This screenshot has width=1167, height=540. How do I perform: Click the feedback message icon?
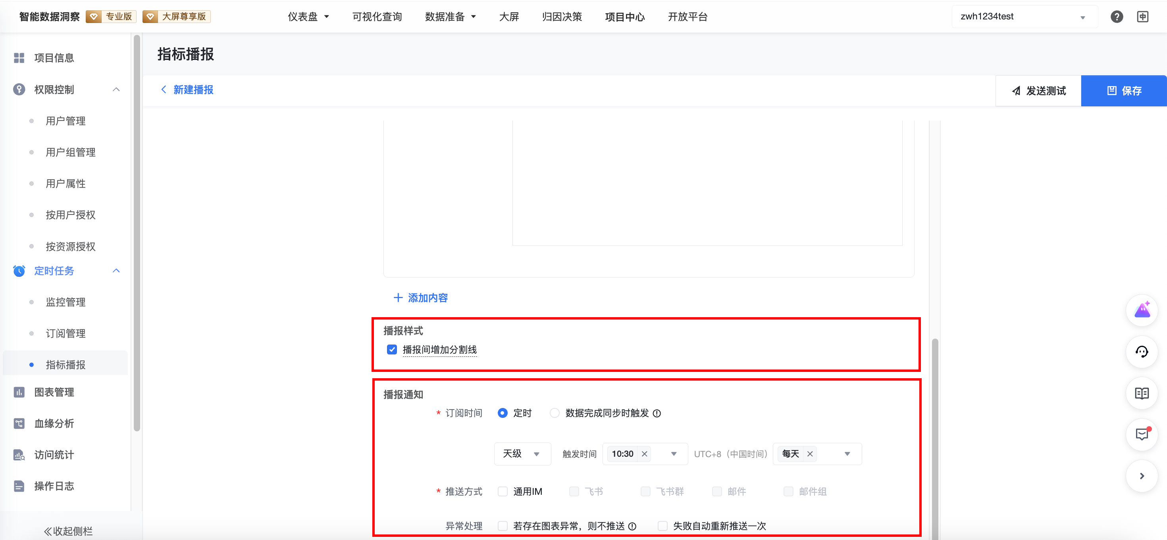pyautogui.click(x=1142, y=435)
